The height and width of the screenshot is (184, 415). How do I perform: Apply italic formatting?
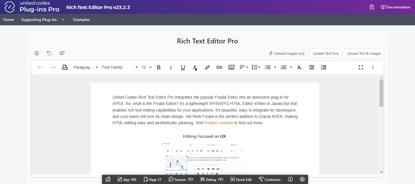171,67
